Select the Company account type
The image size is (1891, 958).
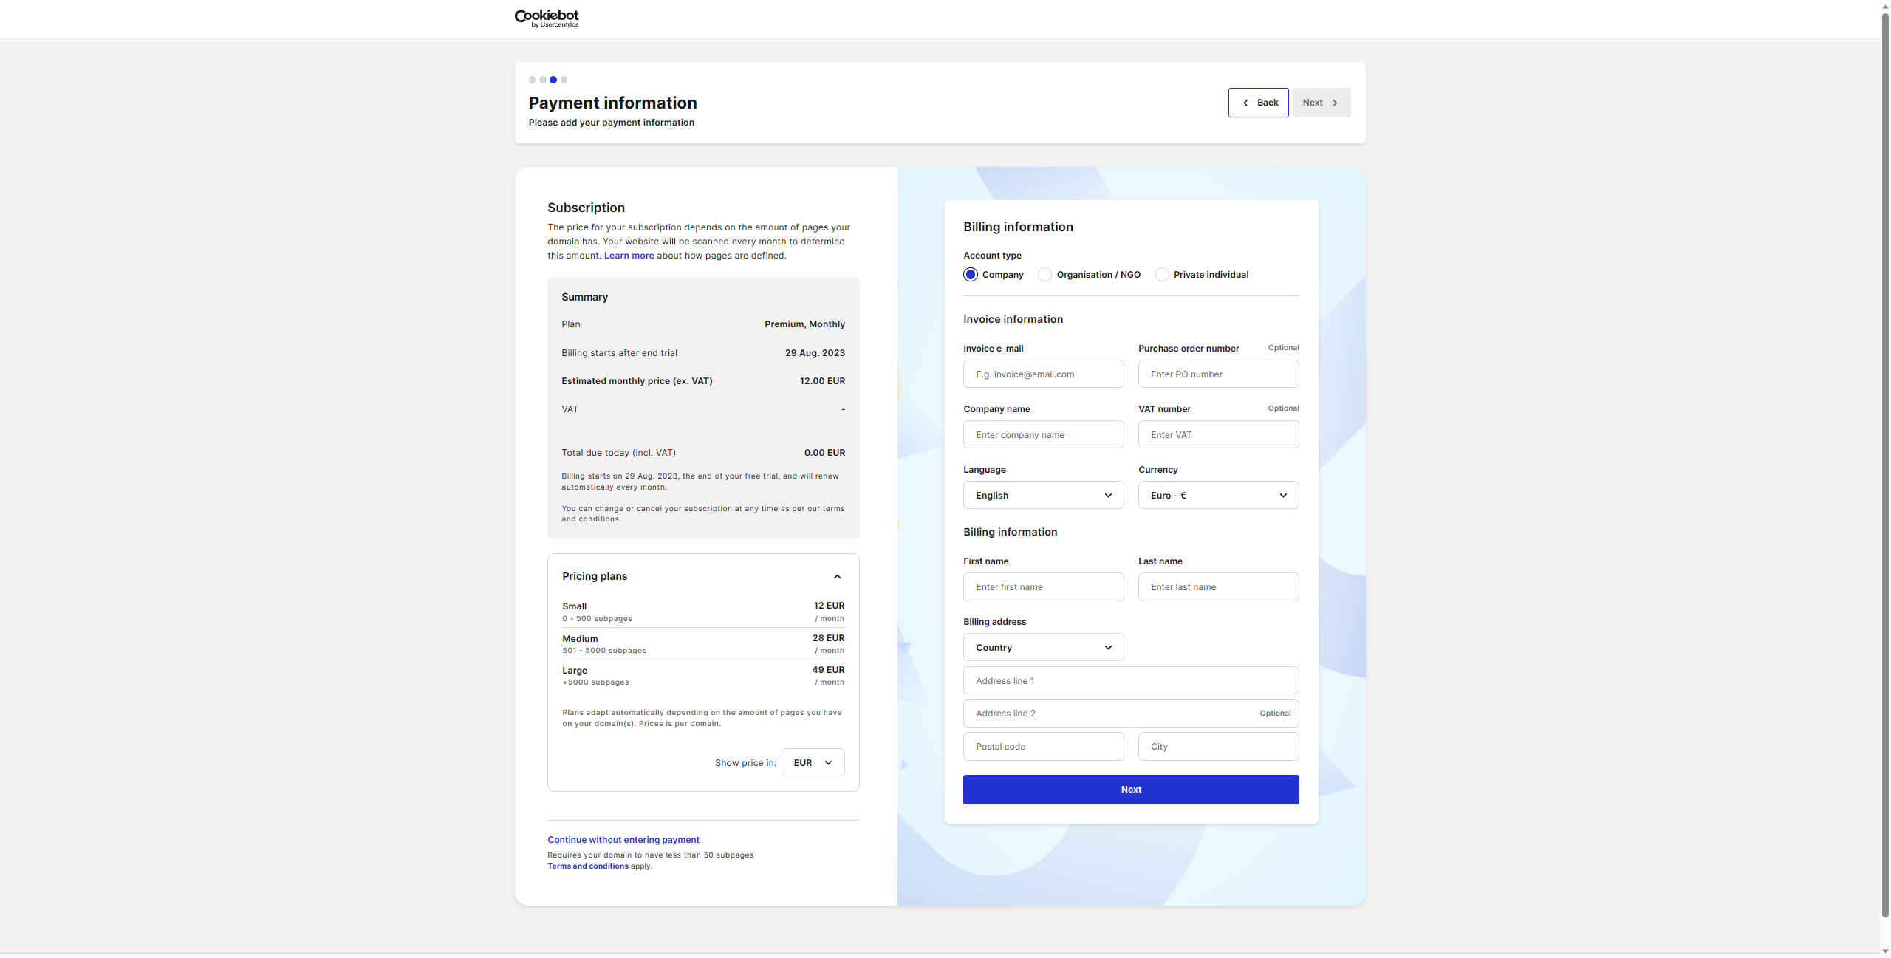[x=970, y=275]
